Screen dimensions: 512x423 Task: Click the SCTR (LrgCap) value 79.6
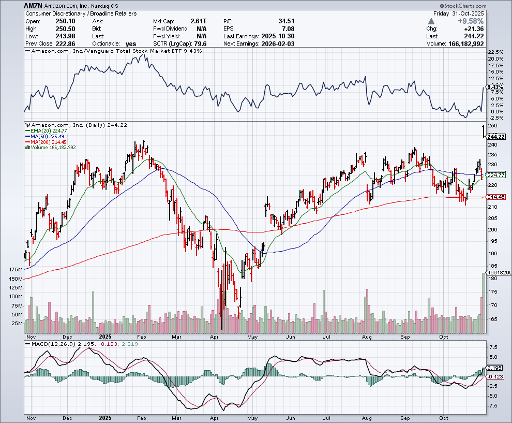tap(200, 44)
